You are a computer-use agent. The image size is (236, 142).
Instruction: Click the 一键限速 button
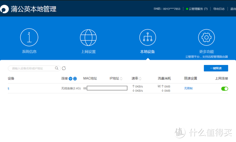point(216,68)
